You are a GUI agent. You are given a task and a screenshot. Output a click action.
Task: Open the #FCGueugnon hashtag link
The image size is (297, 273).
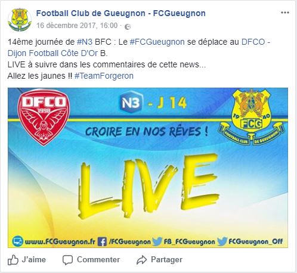click(x=157, y=42)
